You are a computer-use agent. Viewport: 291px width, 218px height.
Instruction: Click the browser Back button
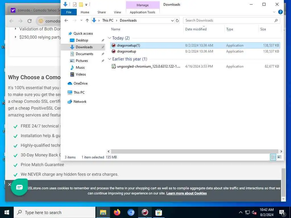click(11, 21)
